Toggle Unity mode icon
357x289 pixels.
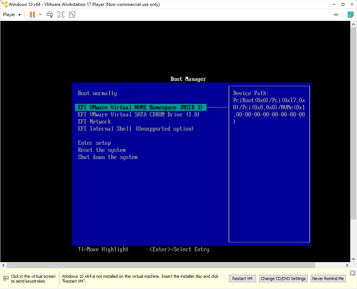click(x=72, y=15)
